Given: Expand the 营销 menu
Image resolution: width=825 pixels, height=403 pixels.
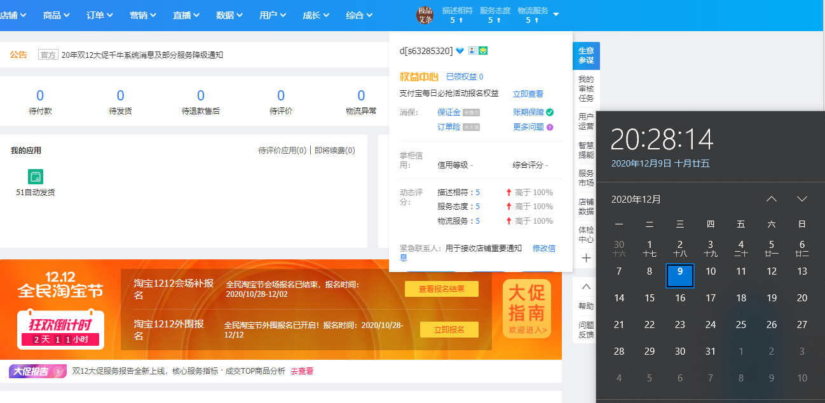Looking at the screenshot, I should 143,15.
